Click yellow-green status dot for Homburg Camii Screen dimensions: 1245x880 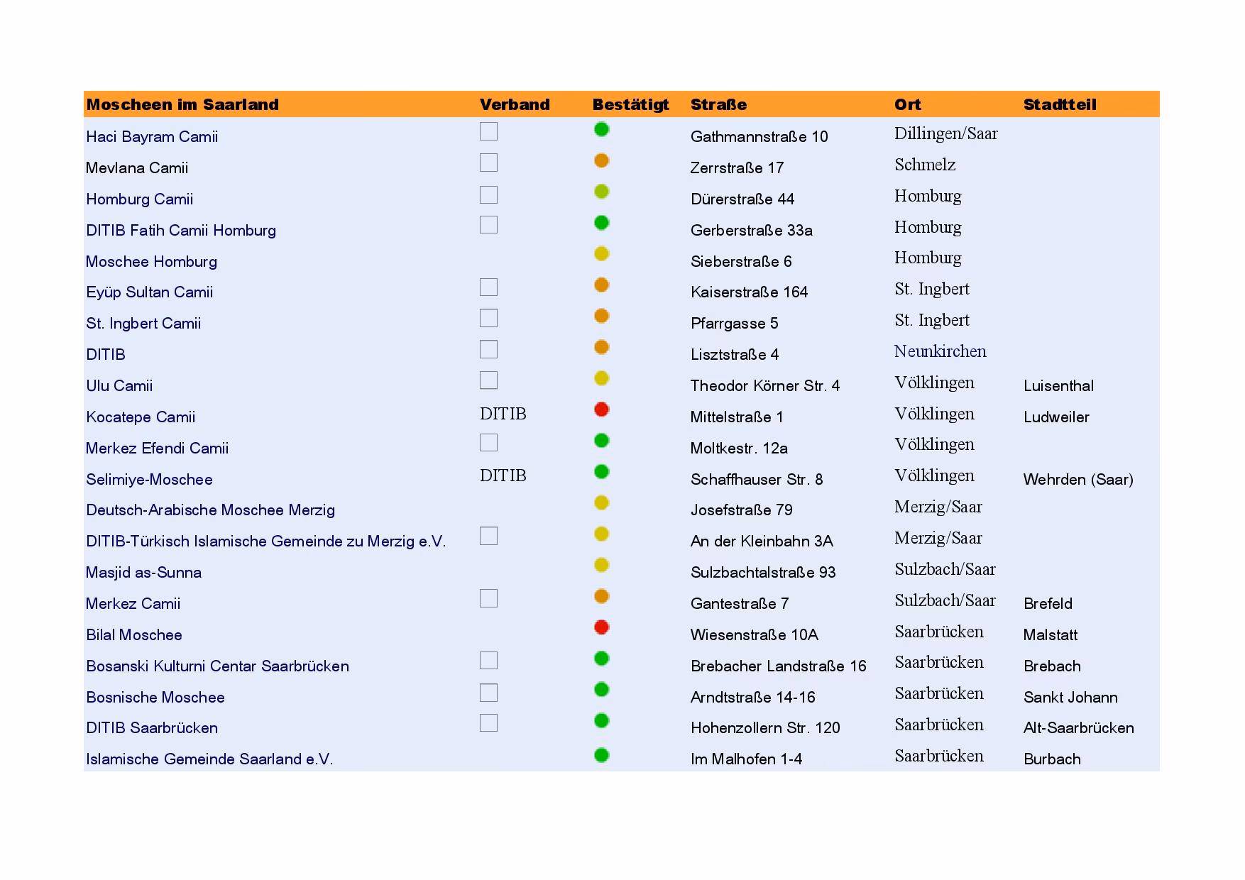(601, 192)
